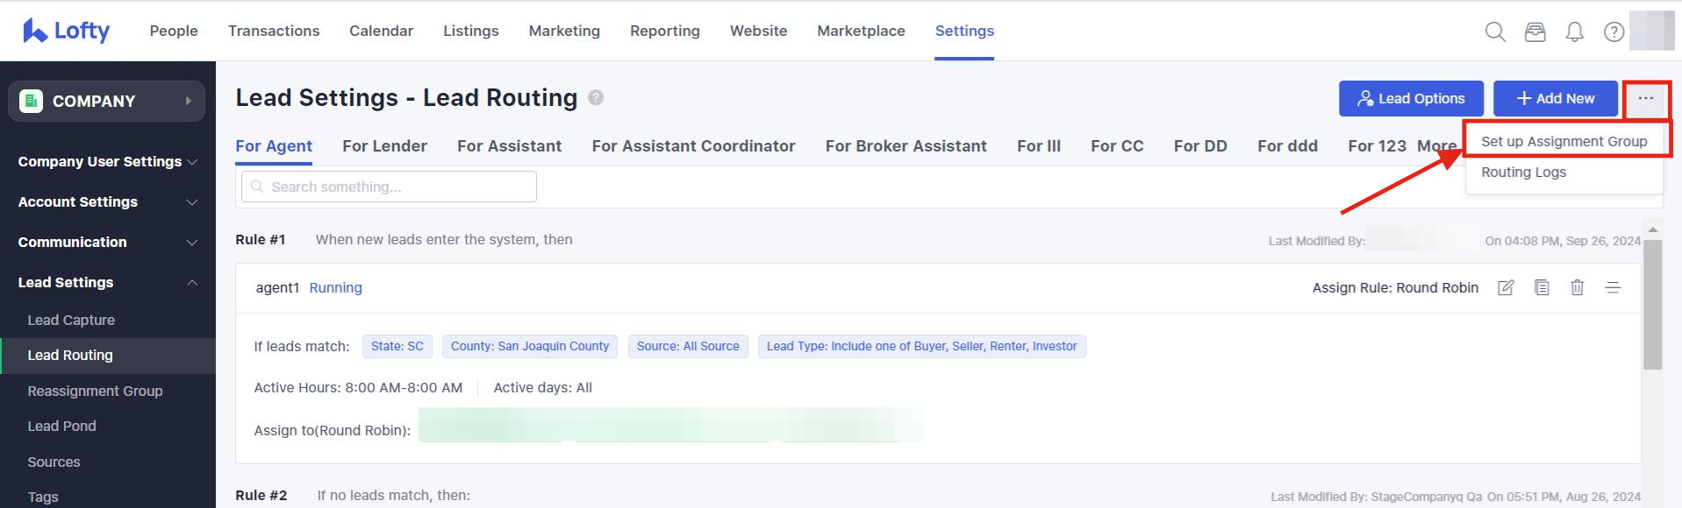The width and height of the screenshot is (1682, 508).
Task: Select Set up Assignment Group option
Action: (1564, 141)
